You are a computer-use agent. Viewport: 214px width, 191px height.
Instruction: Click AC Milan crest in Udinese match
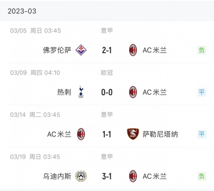point(133,176)
